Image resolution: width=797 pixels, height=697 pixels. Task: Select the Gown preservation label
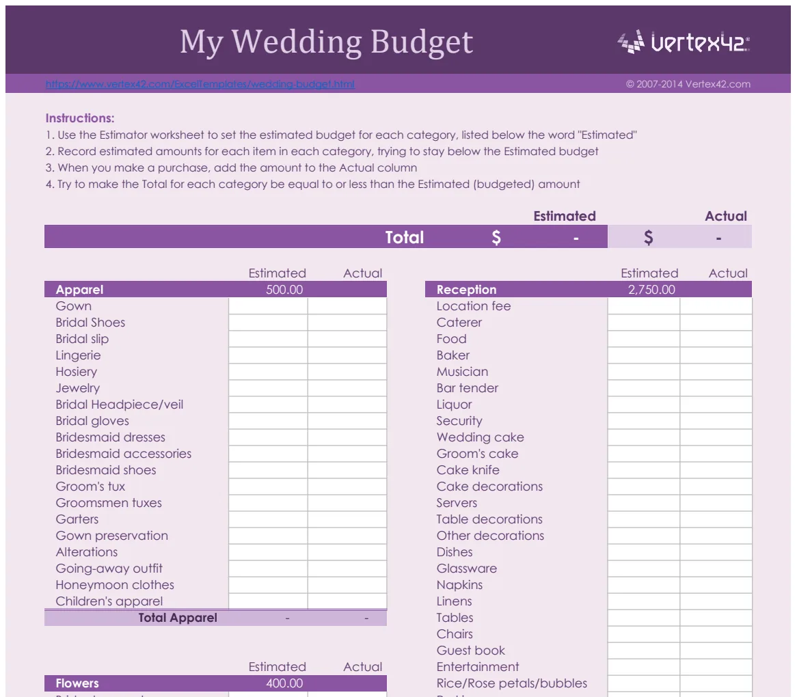click(x=112, y=536)
